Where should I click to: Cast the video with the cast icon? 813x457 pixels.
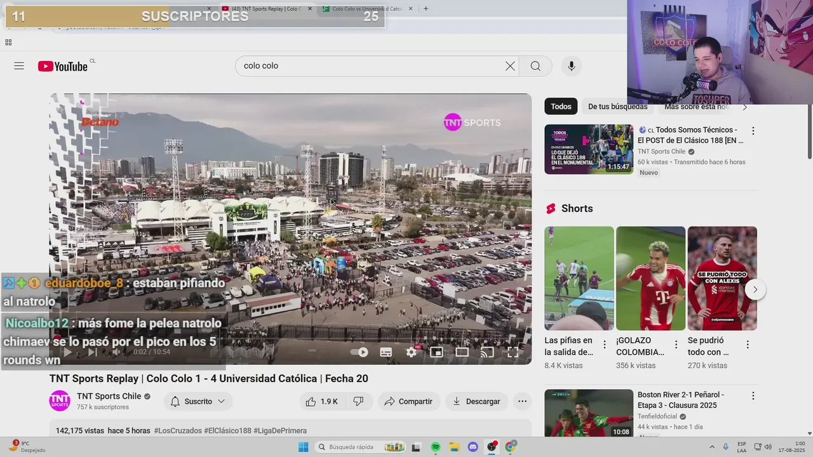click(487, 352)
